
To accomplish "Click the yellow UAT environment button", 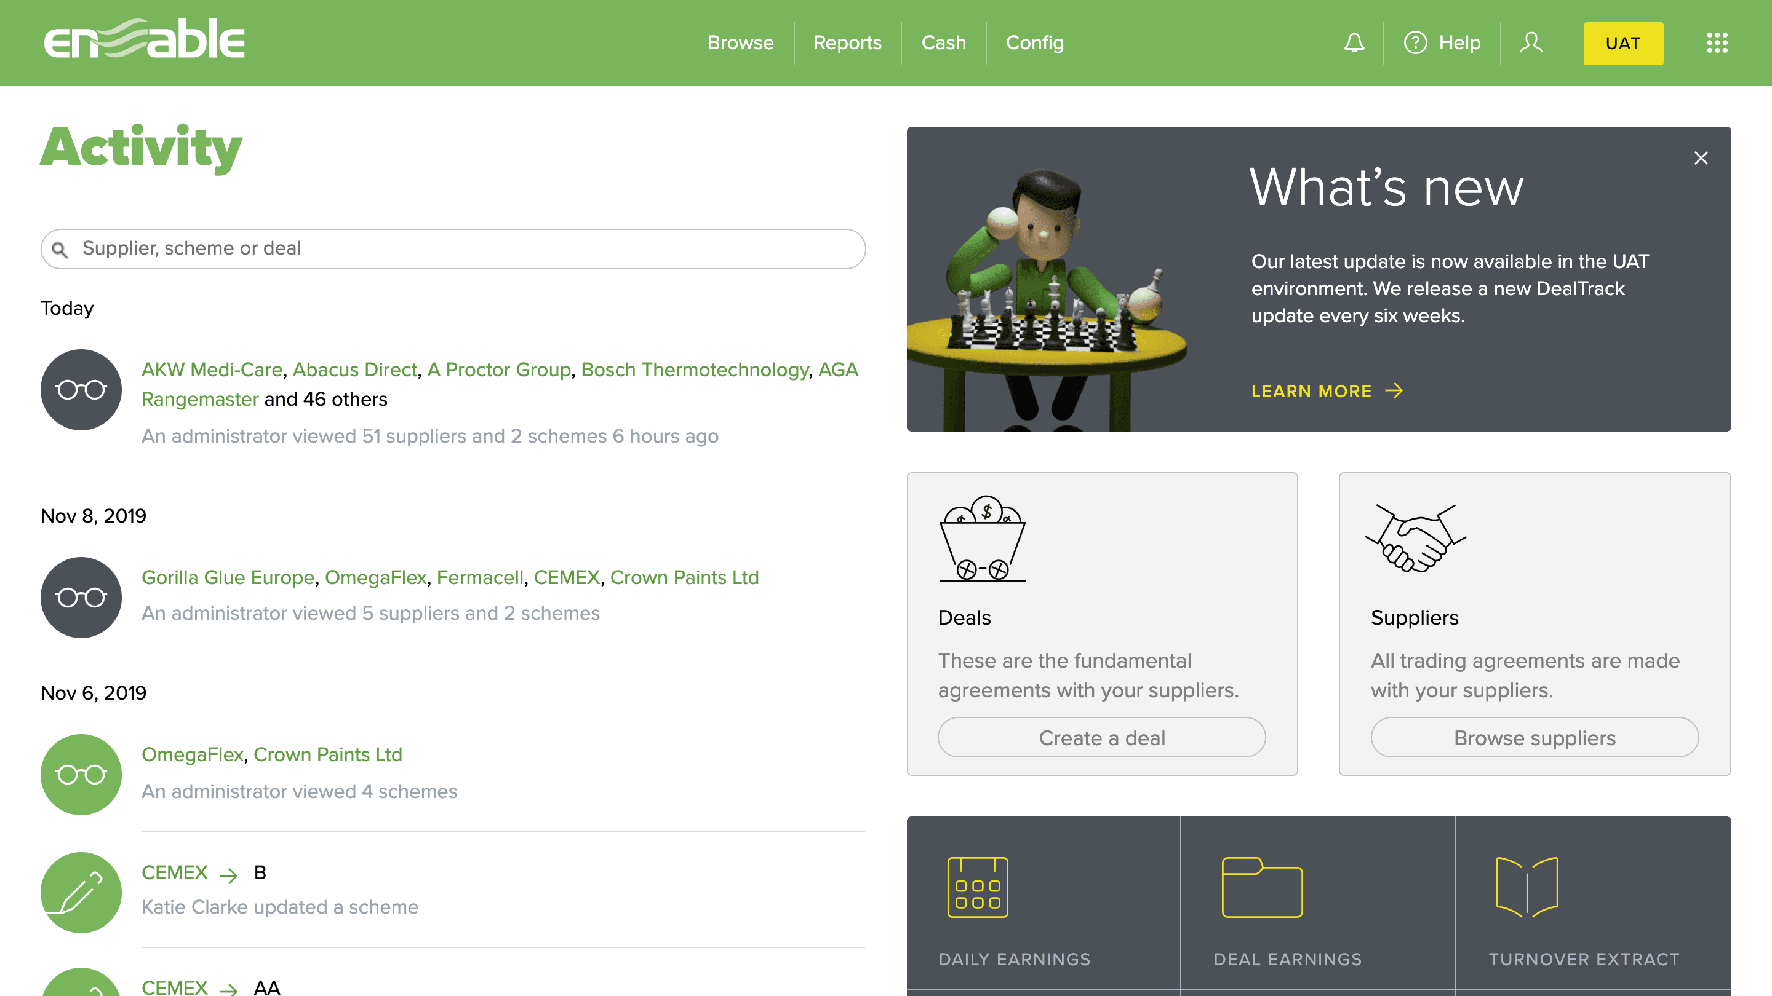I will point(1622,43).
